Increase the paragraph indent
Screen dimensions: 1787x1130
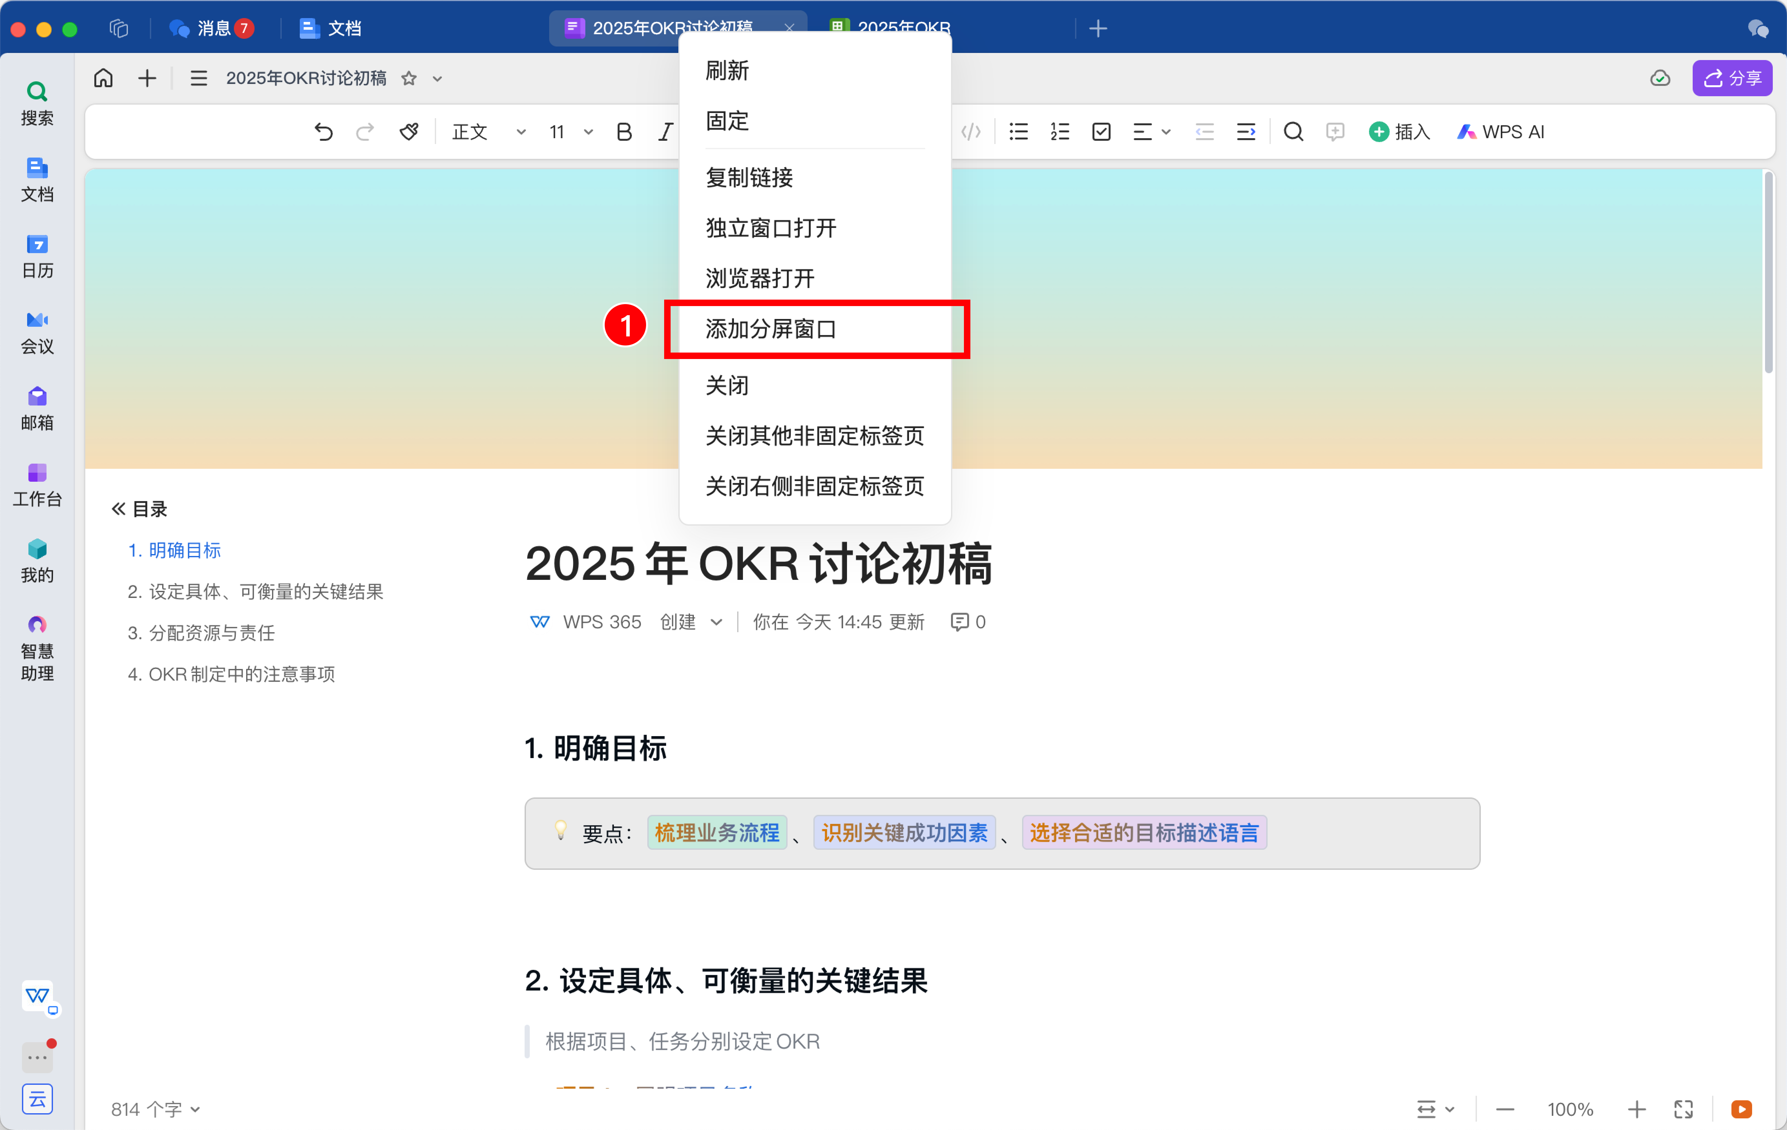point(1246,132)
